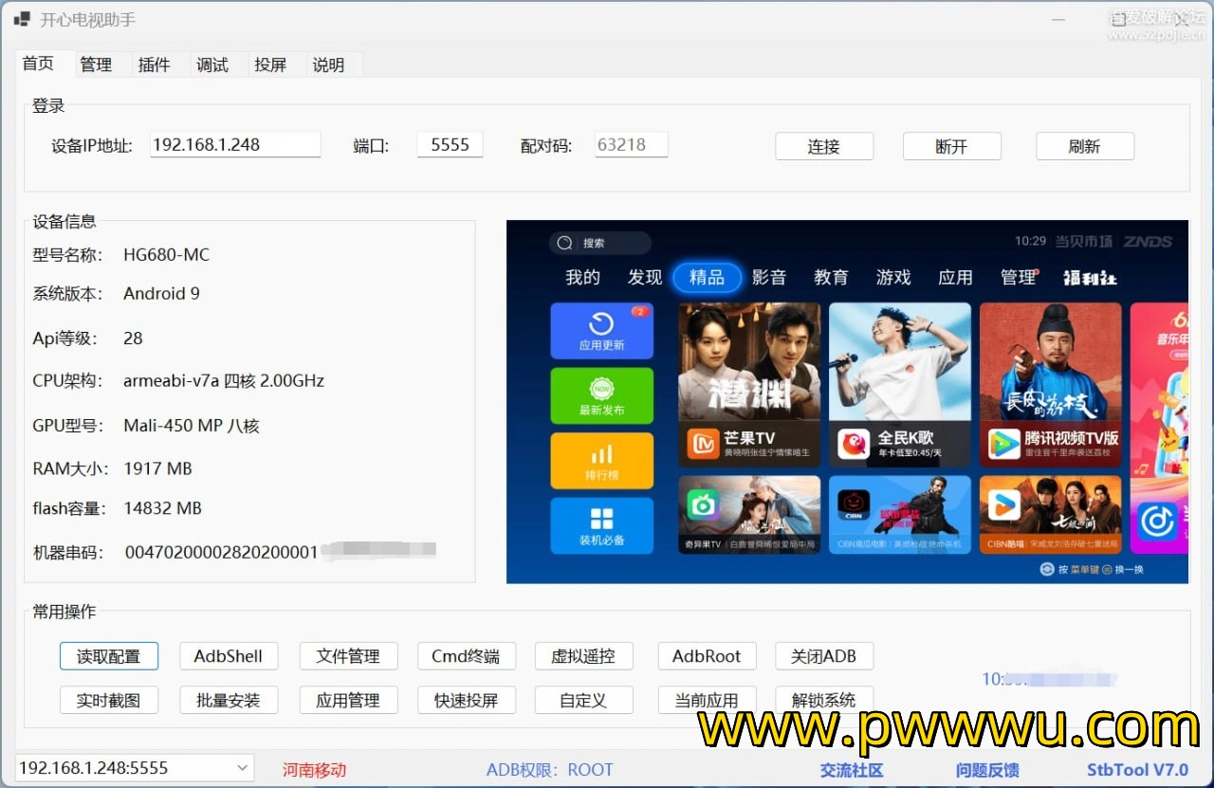Select 应用 in TV preview menu
The height and width of the screenshot is (788, 1214).
(x=955, y=277)
